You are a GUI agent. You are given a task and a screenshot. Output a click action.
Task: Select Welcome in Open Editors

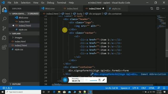[24, 17]
